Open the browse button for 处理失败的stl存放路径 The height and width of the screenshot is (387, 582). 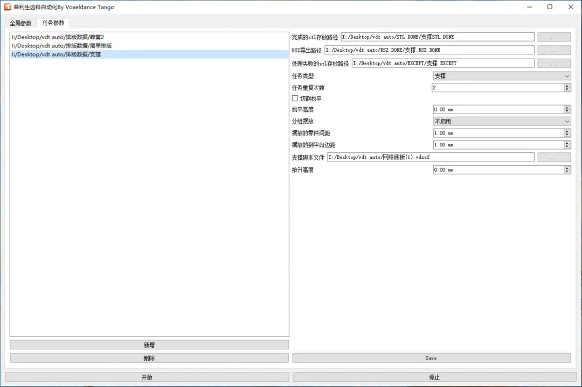pyautogui.click(x=553, y=64)
